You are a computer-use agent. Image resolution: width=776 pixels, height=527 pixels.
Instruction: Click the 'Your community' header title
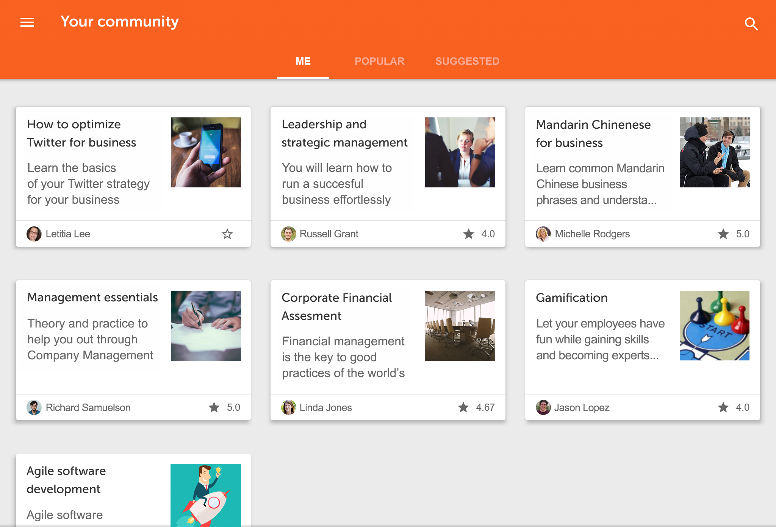(120, 22)
